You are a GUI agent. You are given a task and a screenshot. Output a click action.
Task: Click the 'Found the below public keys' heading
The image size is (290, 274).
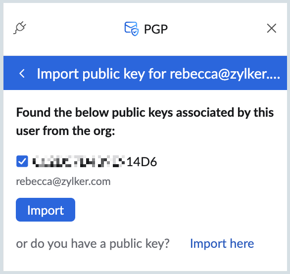click(145, 122)
